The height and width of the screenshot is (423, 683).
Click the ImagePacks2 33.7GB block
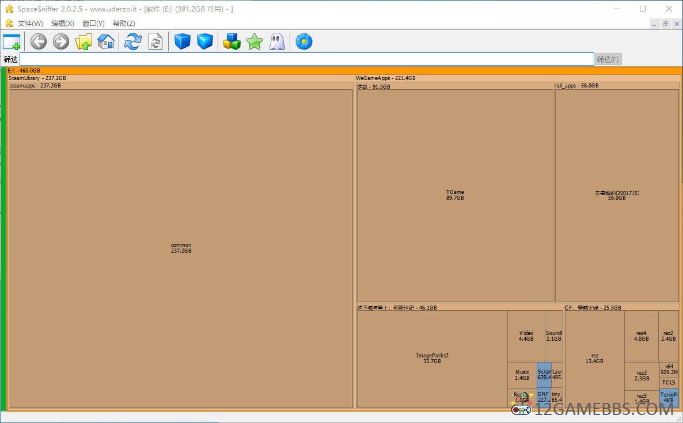tap(432, 359)
